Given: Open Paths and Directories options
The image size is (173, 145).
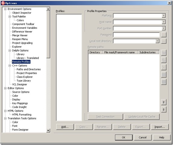Looking at the screenshot, I should (x=29, y=69).
